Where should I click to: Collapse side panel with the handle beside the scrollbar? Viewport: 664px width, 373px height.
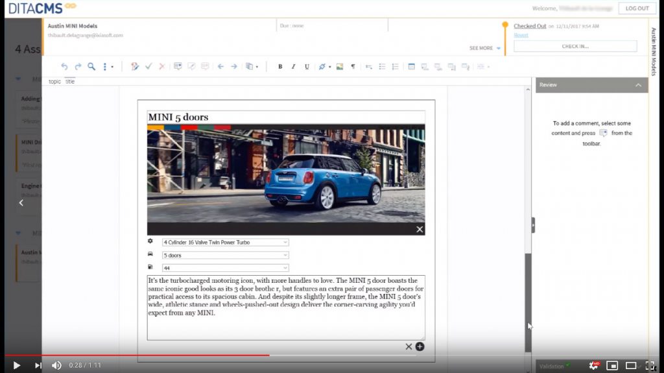[533, 225]
